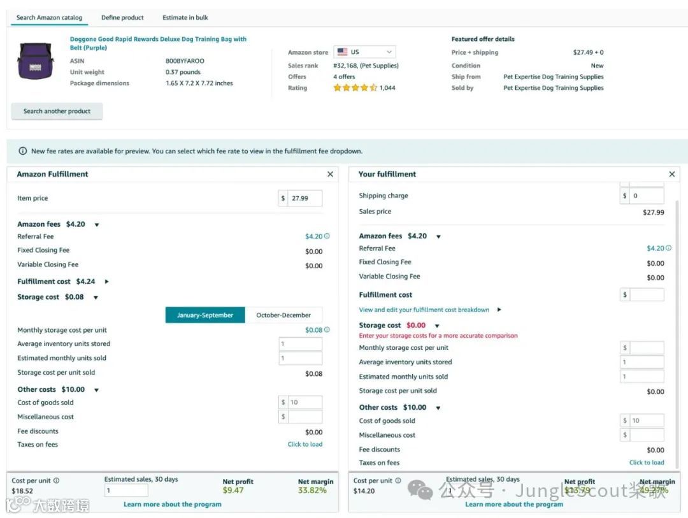Open Learn more about the program, Your fulfillment
Image resolution: width=688 pixels, height=518 pixels.
click(514, 505)
